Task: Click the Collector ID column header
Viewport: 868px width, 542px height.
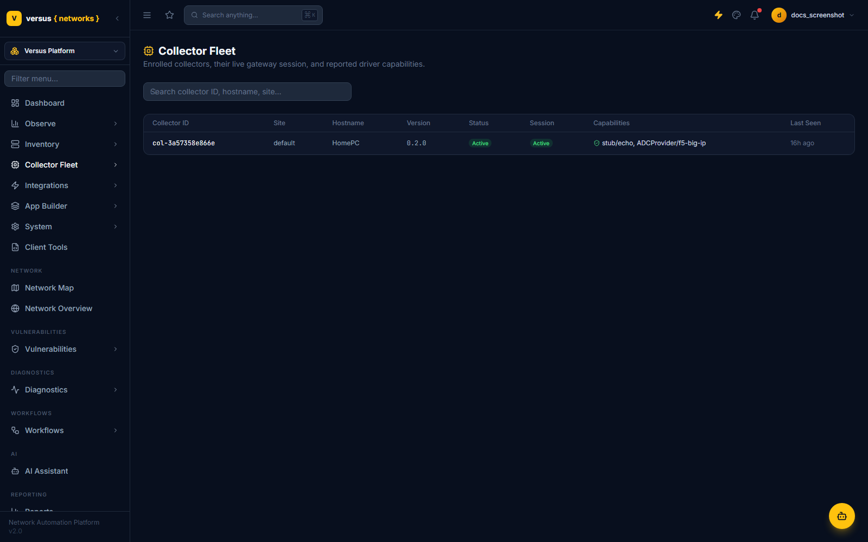Action: 170,123
